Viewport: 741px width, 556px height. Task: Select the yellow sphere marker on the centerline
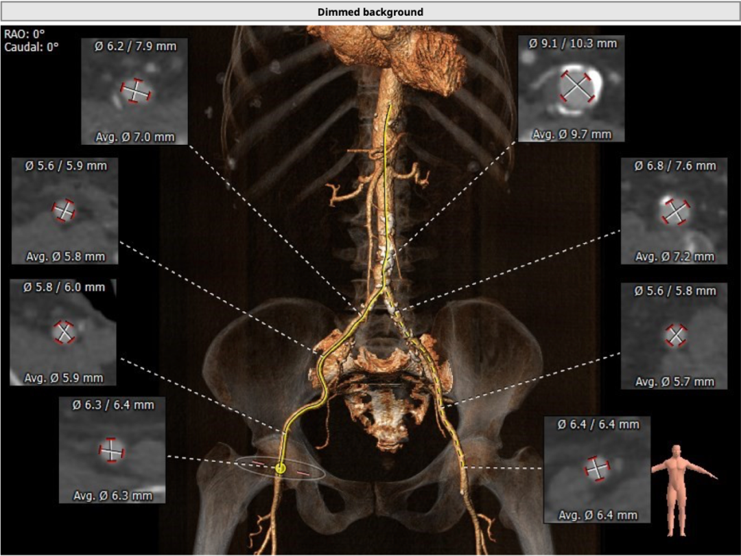(280, 469)
